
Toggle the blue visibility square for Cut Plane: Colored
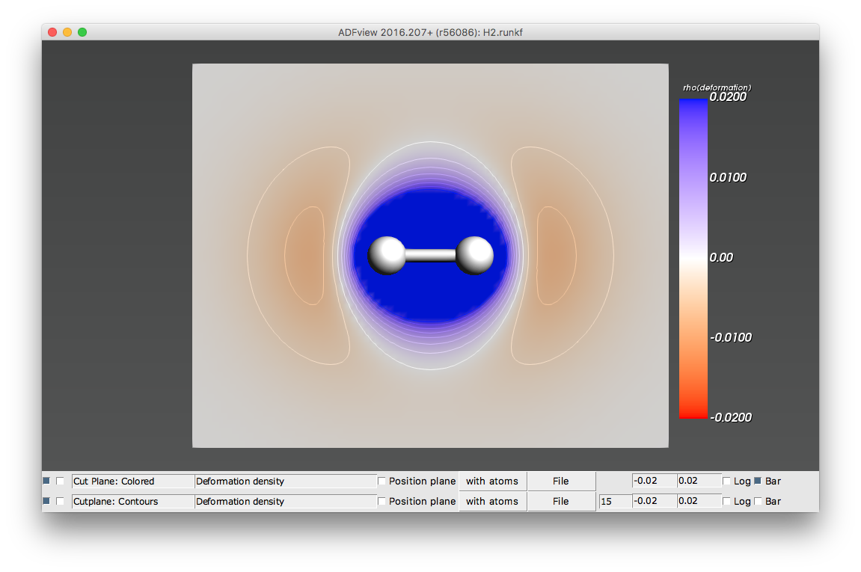click(48, 481)
